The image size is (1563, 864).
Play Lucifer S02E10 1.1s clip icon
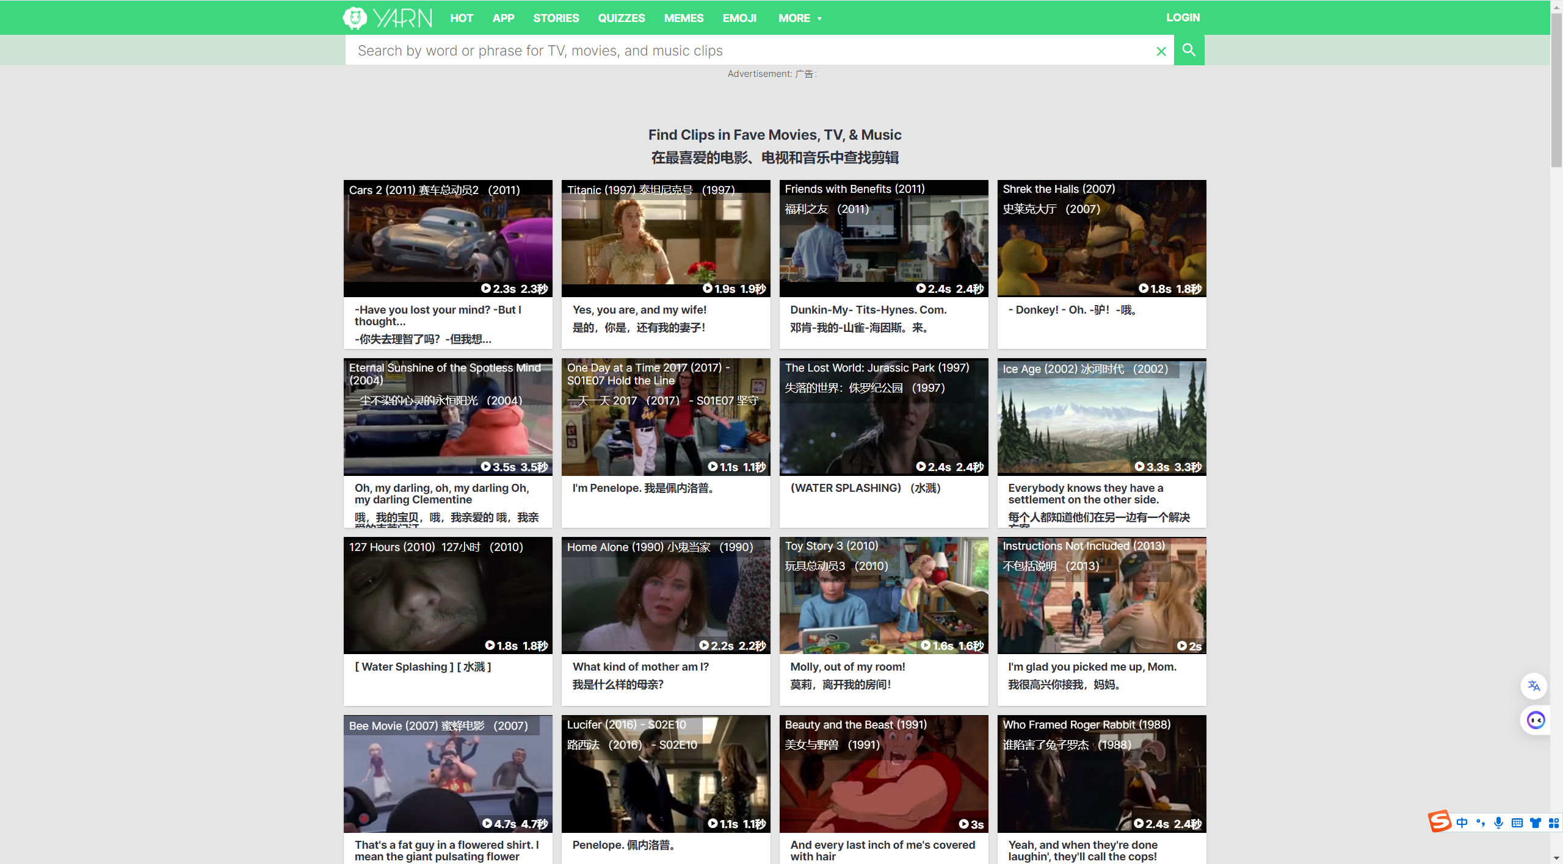click(713, 823)
